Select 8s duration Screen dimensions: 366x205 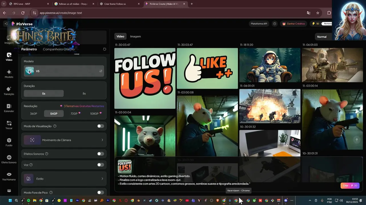pyautogui.click(x=84, y=93)
